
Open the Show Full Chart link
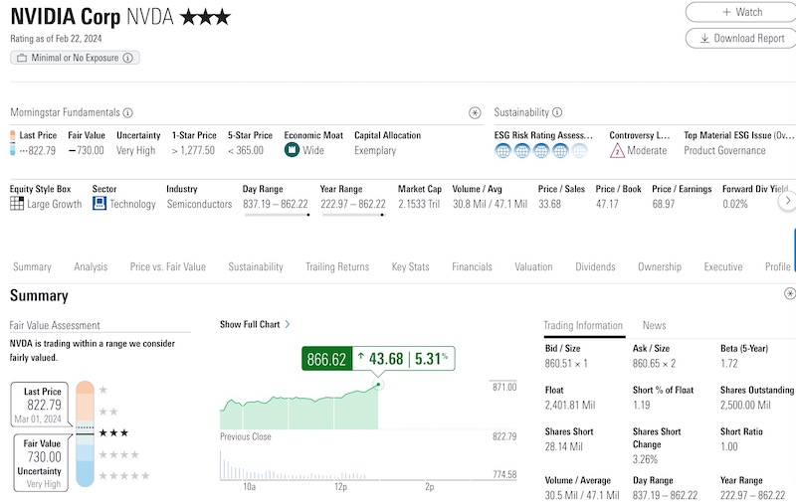click(255, 324)
